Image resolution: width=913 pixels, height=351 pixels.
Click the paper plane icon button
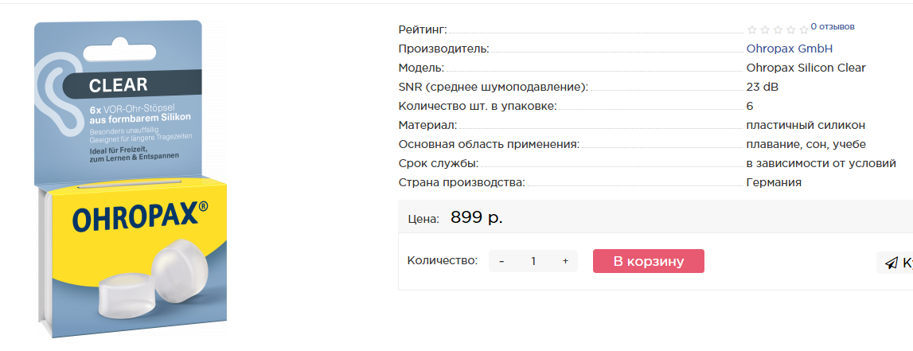(x=895, y=263)
